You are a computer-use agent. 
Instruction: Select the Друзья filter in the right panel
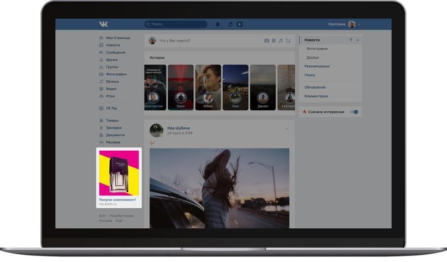tap(312, 58)
